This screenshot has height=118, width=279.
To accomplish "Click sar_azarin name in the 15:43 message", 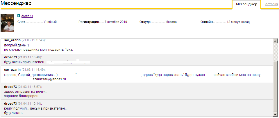I will (x=12, y=40).
